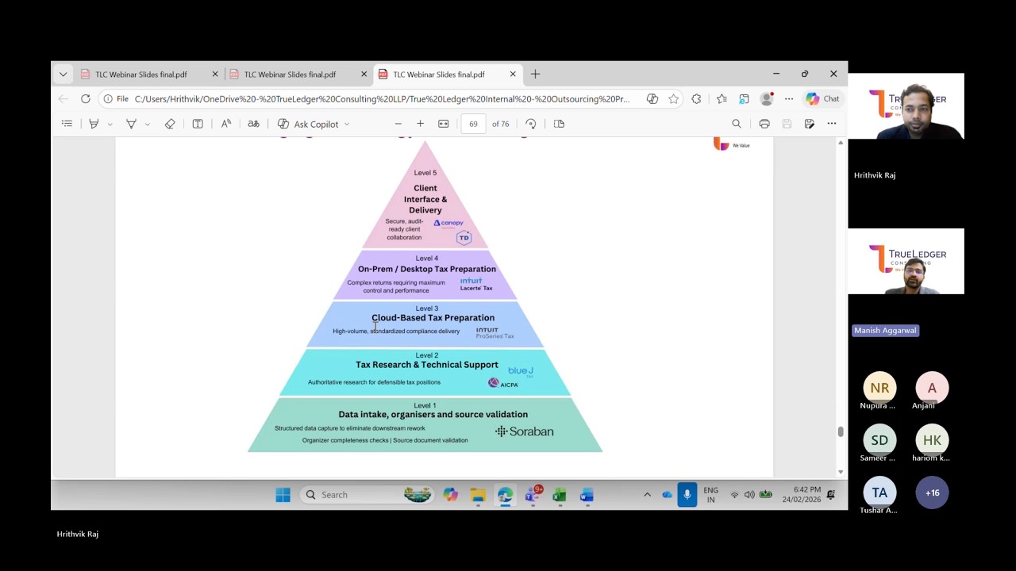The width and height of the screenshot is (1016, 571).
Task: Select the active third TLC Webinar Slides tab
Action: point(448,75)
